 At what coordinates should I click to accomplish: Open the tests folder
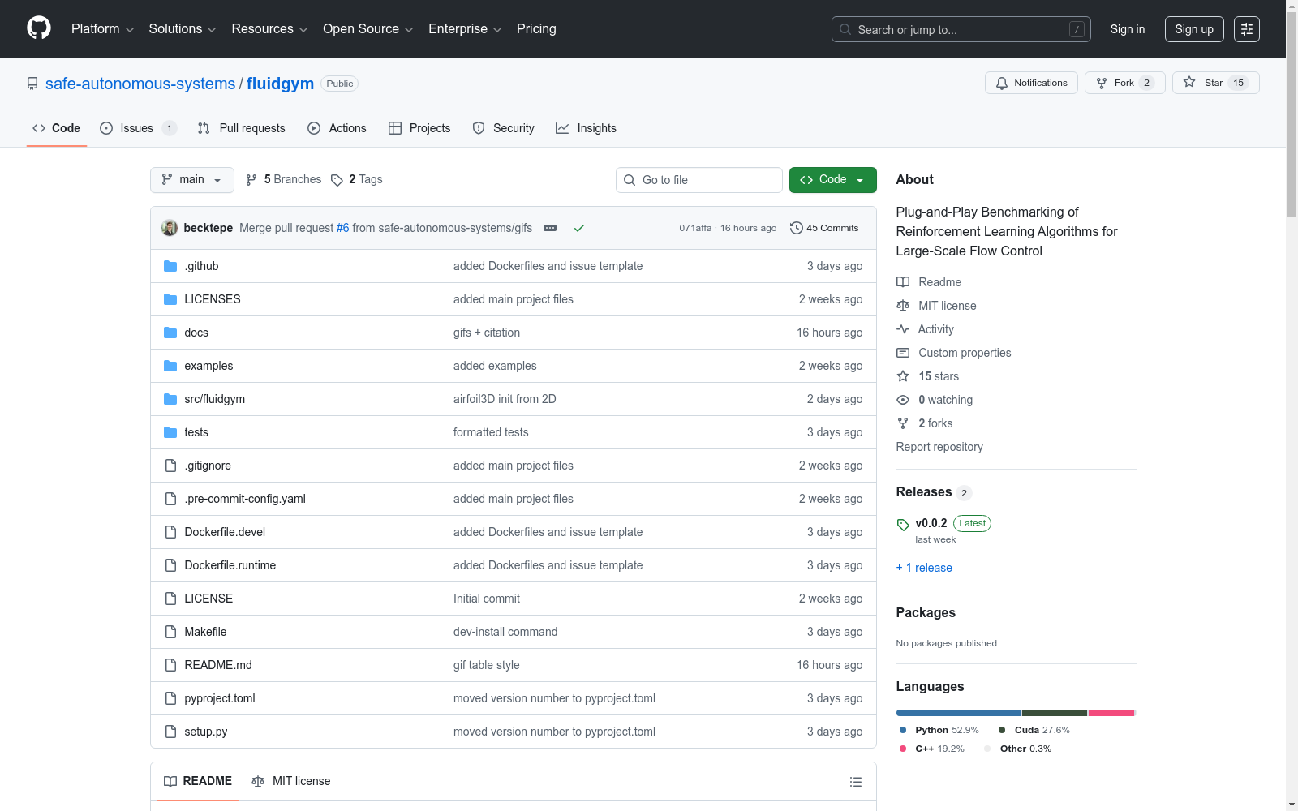(196, 432)
